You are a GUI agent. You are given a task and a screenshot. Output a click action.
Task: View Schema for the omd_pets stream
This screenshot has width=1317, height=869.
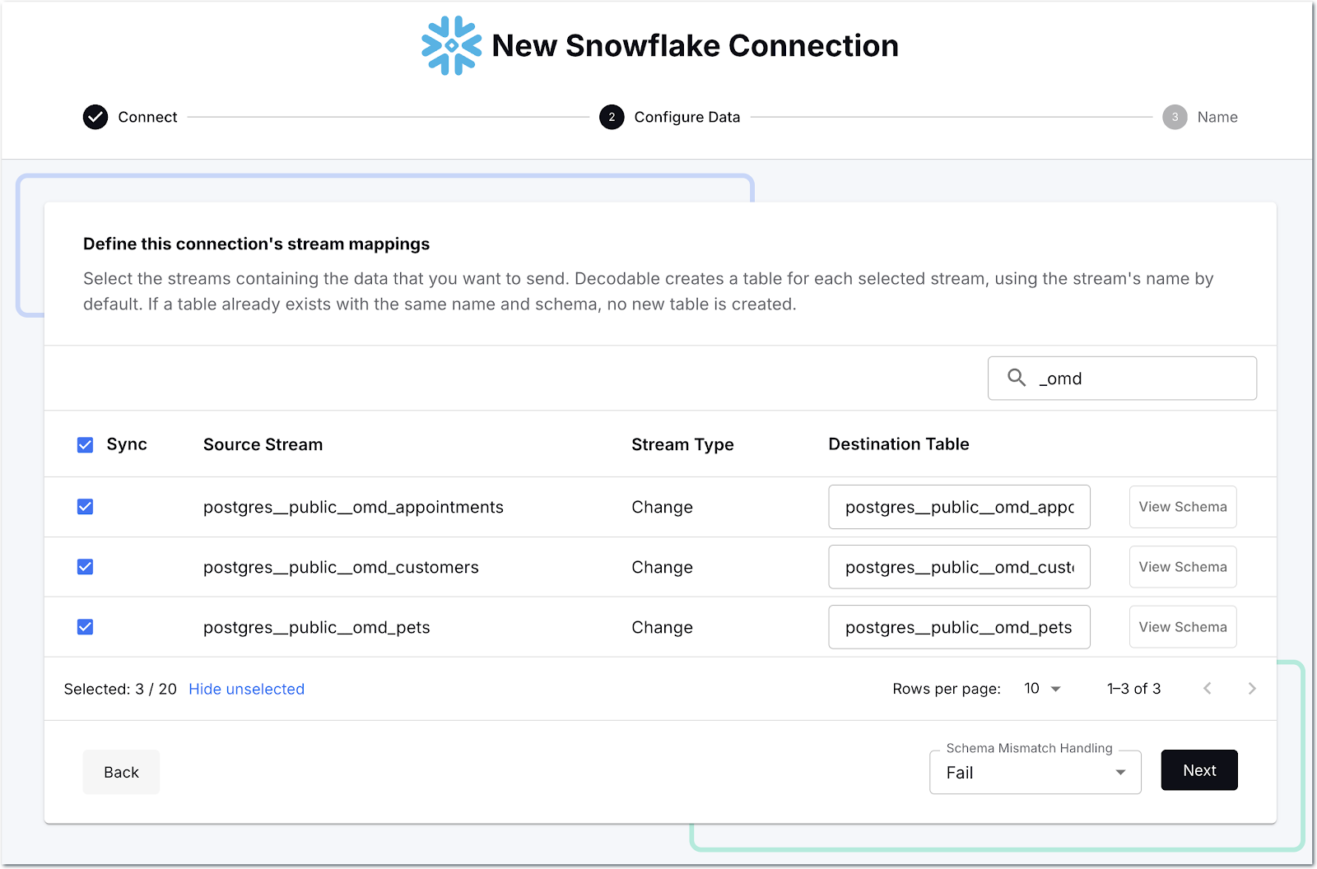click(x=1182, y=627)
